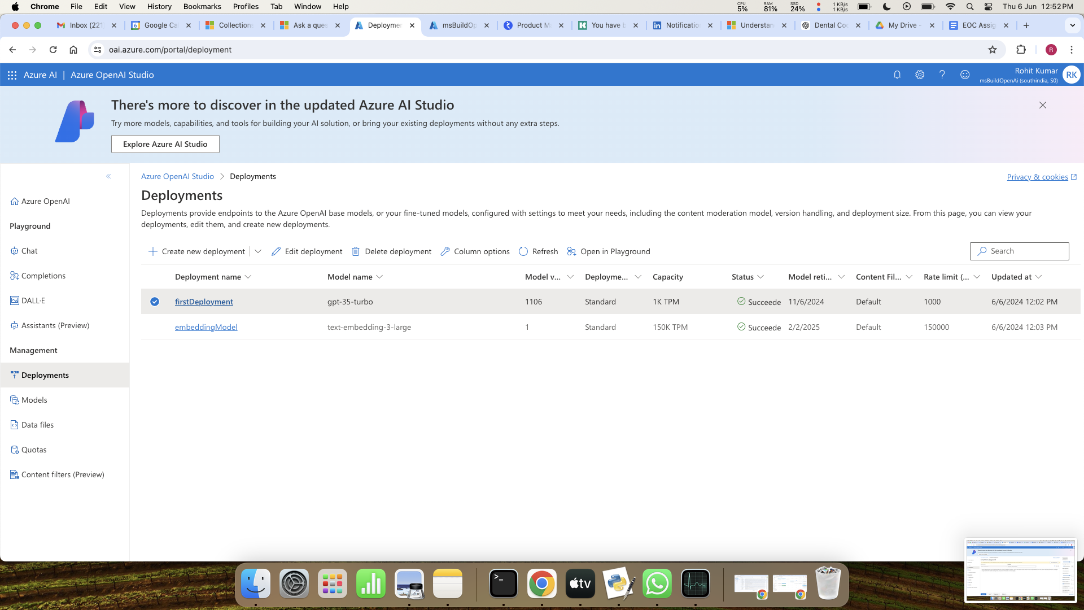Click the Delete deployment trash icon

point(356,251)
